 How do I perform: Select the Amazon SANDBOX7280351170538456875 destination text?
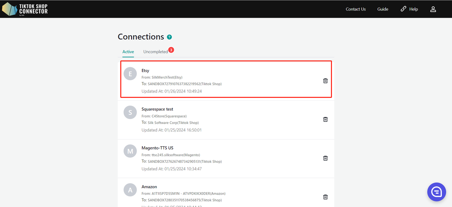pyautogui.click(x=182, y=200)
